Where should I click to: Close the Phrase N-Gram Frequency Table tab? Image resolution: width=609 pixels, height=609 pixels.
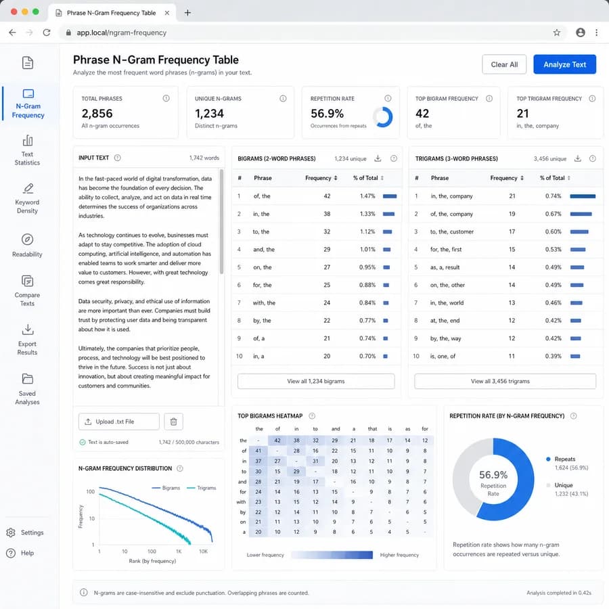tap(167, 13)
